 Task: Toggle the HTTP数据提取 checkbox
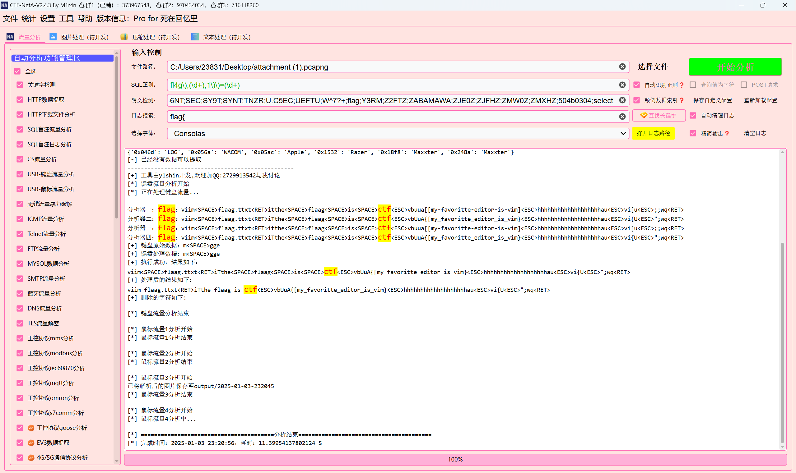pos(20,99)
